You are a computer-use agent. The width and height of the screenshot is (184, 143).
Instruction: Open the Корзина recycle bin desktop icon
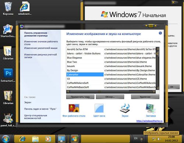coord(8,8)
